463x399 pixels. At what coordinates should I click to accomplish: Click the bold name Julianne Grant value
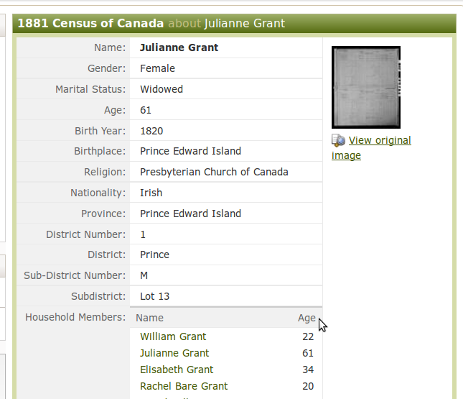coord(179,47)
